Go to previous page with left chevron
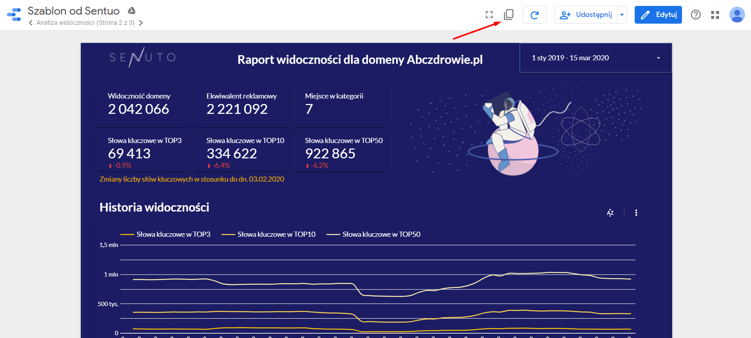 click(x=31, y=23)
